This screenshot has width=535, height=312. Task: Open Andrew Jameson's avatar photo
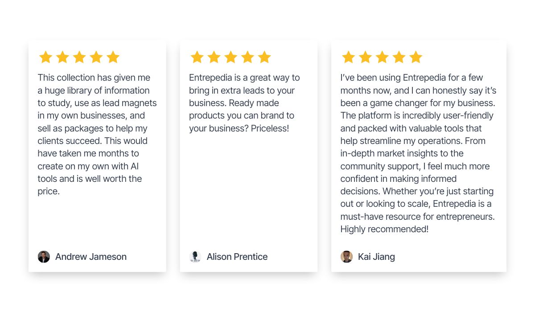44,257
